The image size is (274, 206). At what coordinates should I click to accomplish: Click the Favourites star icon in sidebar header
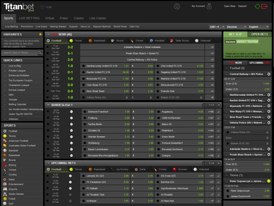(x=40, y=34)
